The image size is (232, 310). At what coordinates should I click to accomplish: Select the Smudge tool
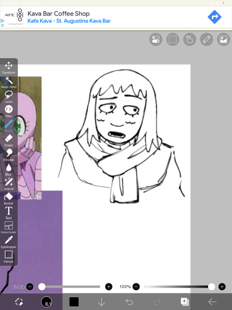pyautogui.click(x=9, y=155)
